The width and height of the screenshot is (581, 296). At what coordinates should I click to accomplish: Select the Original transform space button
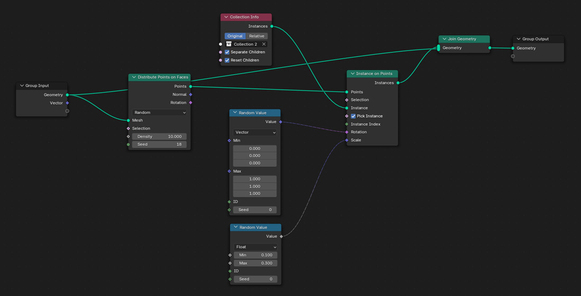[235, 36]
